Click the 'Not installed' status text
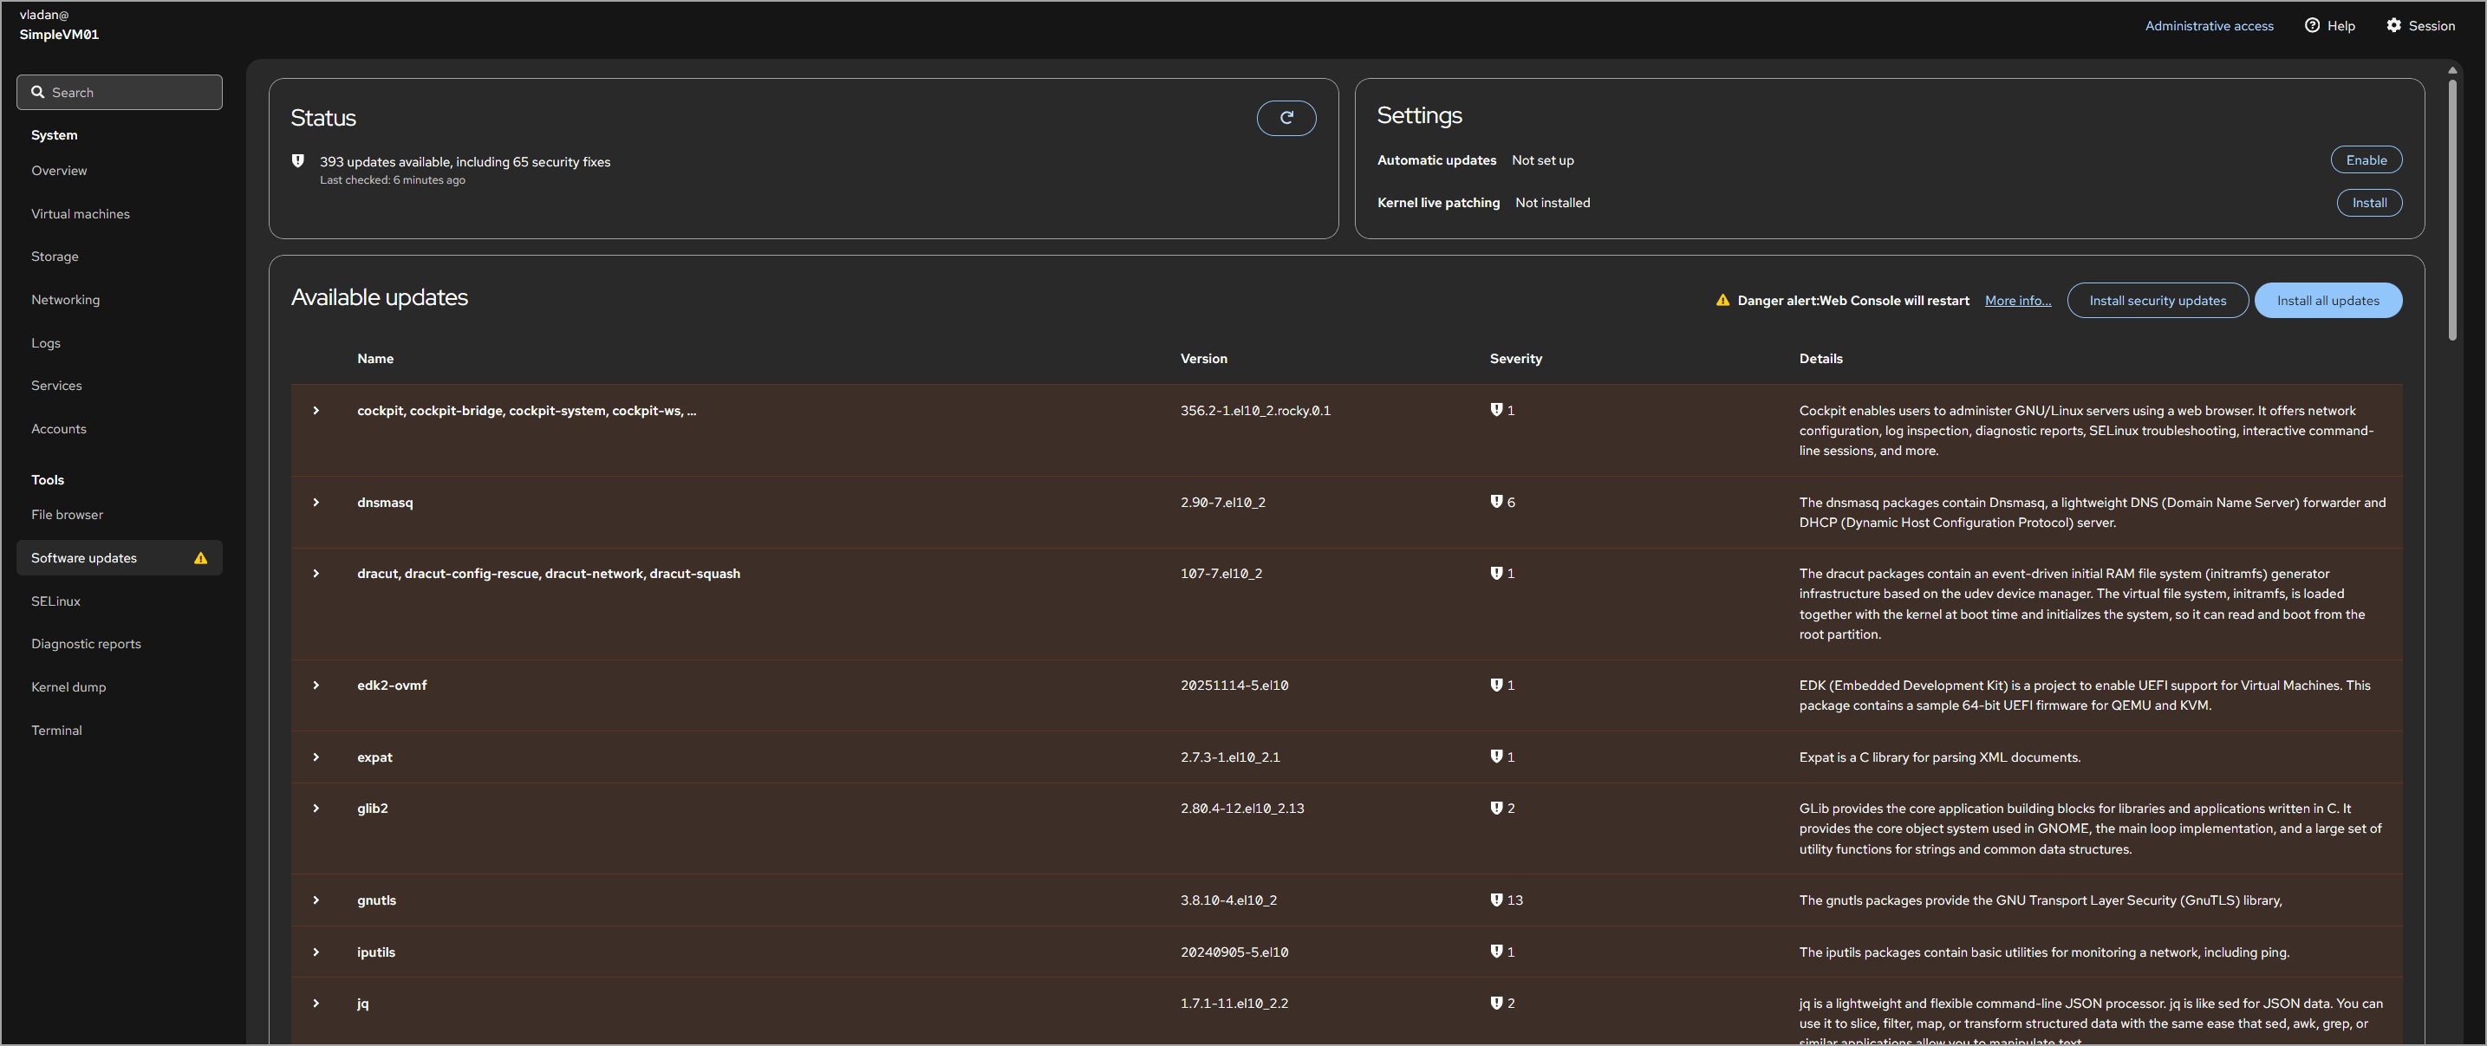 pyautogui.click(x=1552, y=203)
